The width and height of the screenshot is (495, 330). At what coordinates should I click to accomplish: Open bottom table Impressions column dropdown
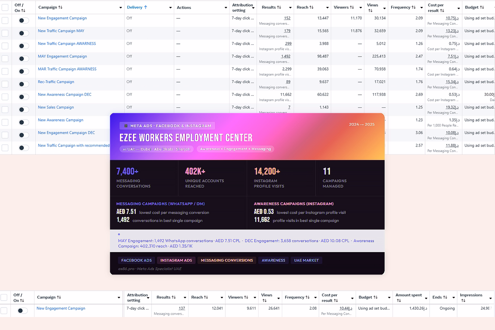click(491, 298)
